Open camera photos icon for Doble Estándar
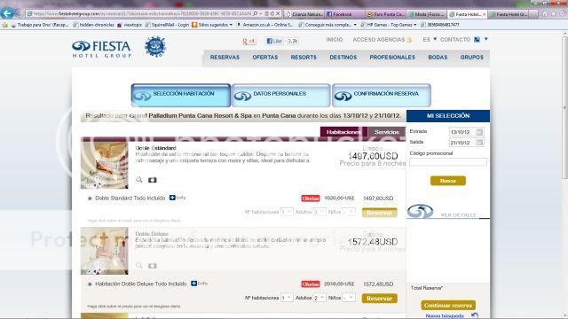This screenshot has width=568, height=319. 152,180
